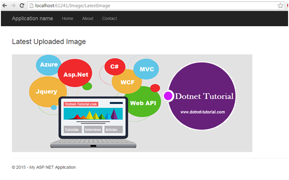The height and width of the screenshot is (180, 289).
Task: Go to the Home menu item
Action: coord(68,18)
